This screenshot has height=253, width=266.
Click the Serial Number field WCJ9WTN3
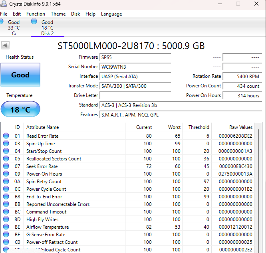(135, 67)
